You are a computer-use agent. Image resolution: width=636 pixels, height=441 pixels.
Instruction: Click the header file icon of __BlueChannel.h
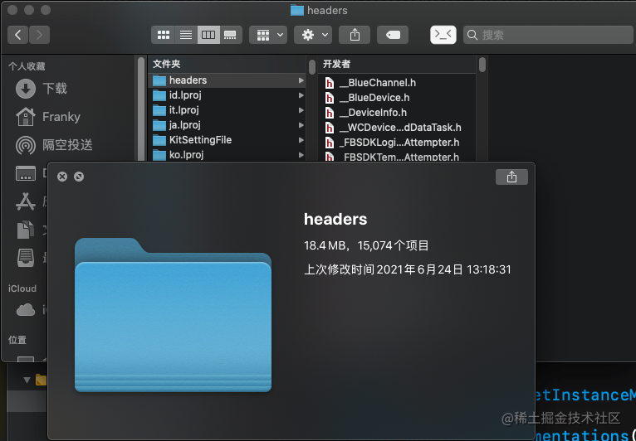[330, 83]
